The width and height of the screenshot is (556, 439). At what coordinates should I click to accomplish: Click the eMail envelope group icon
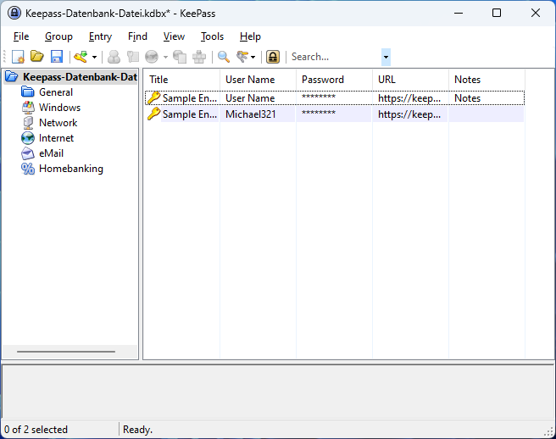28,153
